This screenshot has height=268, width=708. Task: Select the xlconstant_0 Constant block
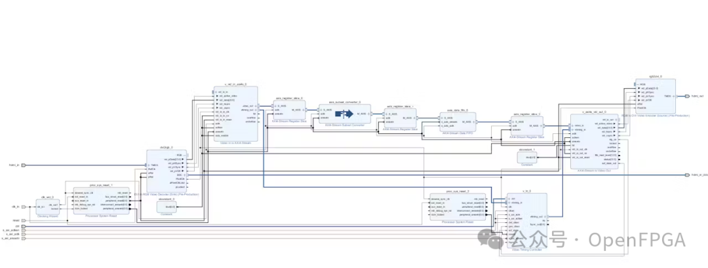tap(167, 207)
